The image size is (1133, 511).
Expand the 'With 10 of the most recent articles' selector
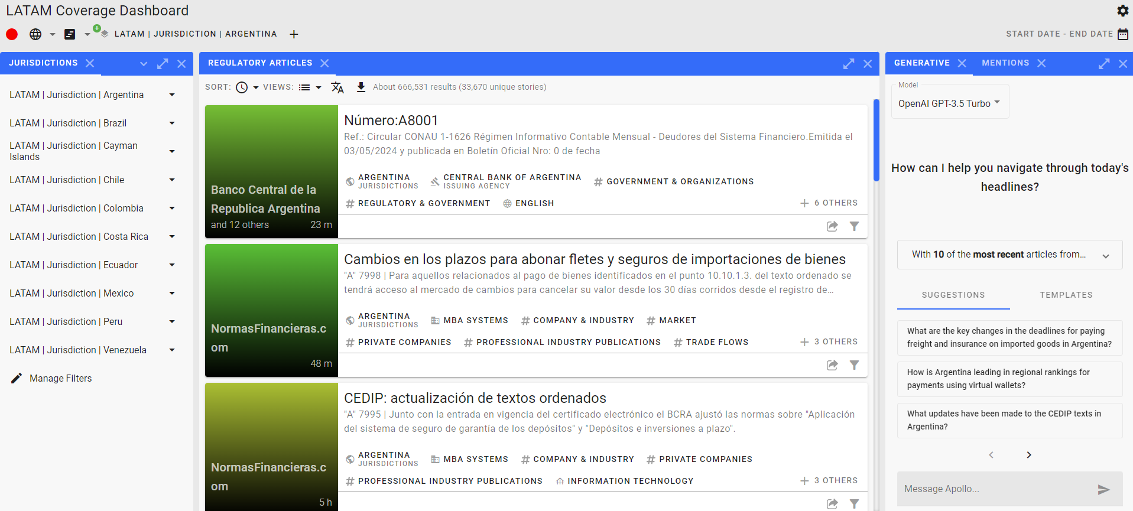click(x=1009, y=255)
